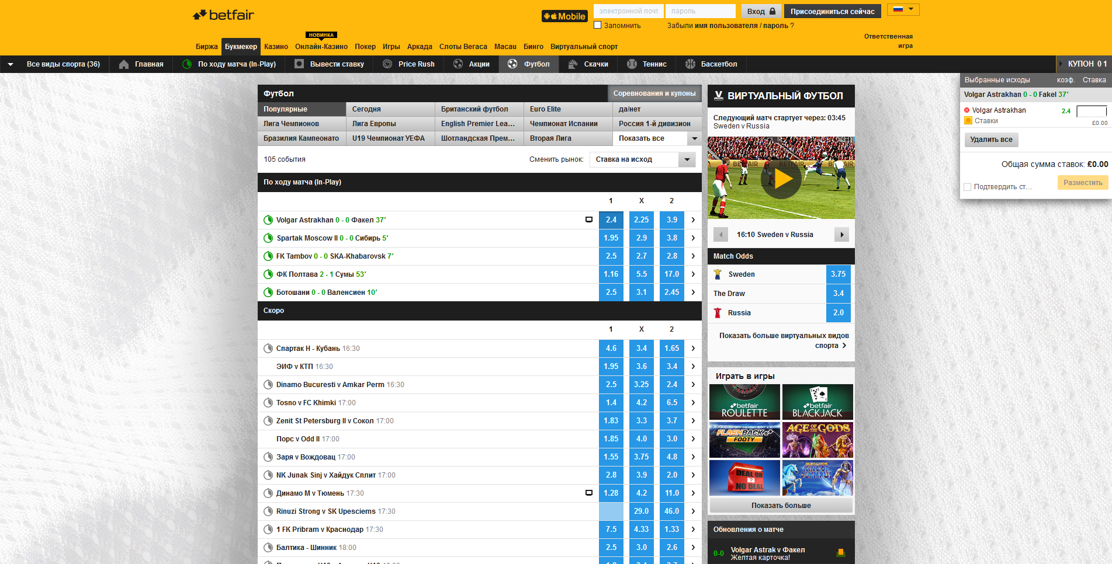Click the horse racing icon beside Скачки
1112x564 pixels.
point(573,64)
